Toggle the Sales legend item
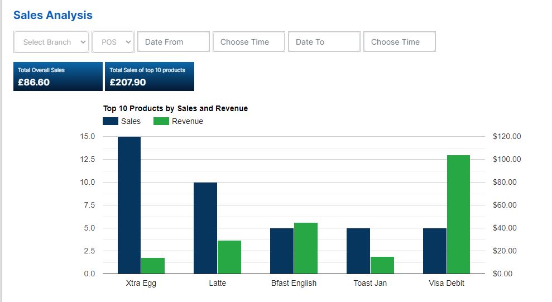This screenshot has width=552, height=302. 131,121
